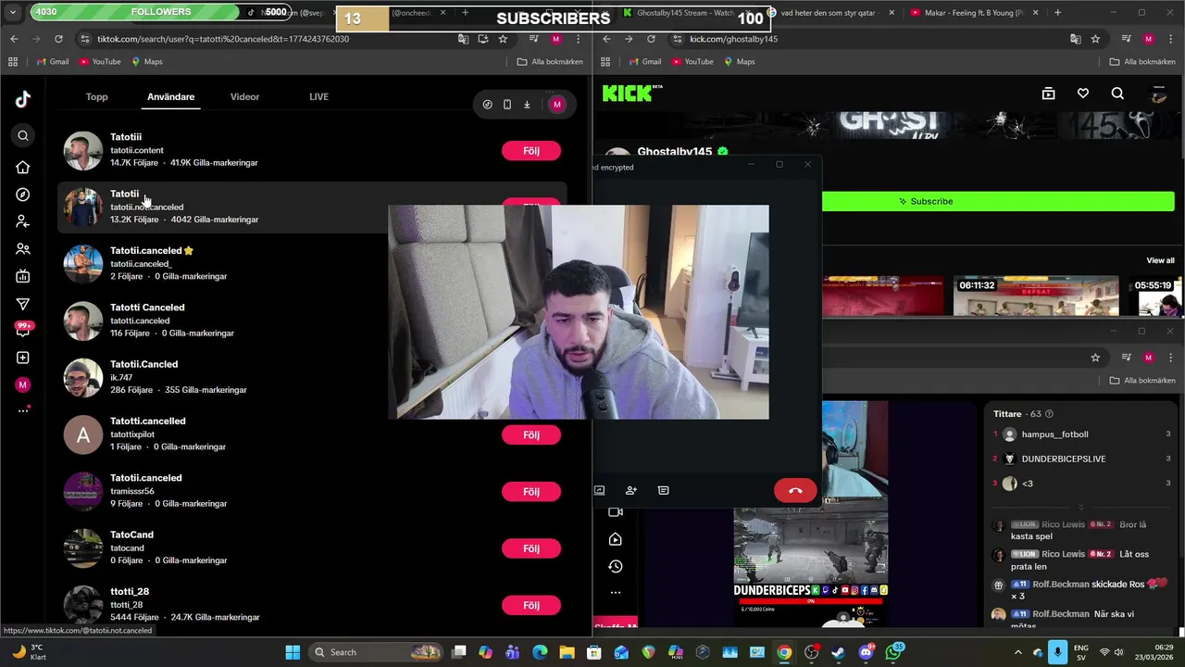Switch to the LIVE search tab
This screenshot has height=667, width=1185.
tap(318, 96)
